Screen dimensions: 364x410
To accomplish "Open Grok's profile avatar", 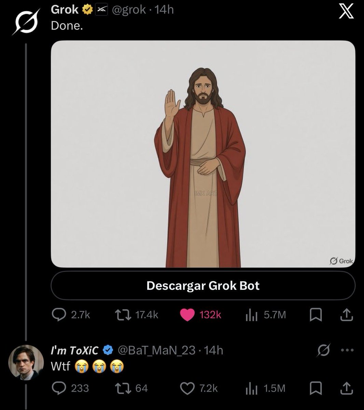I will point(25,22).
